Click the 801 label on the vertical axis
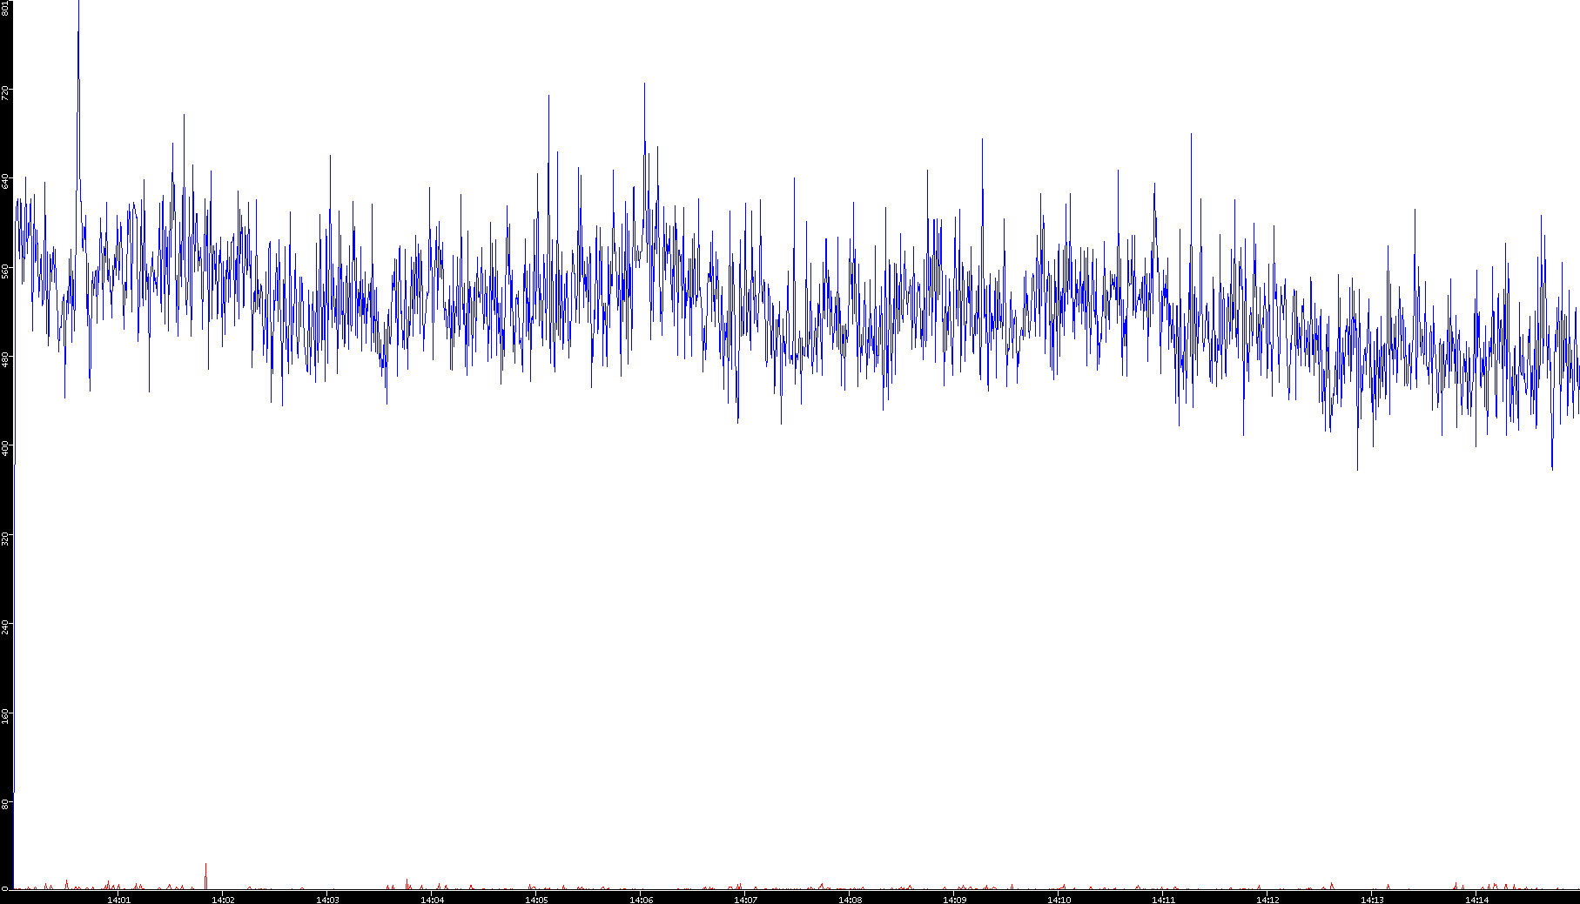1580x904 pixels. 5,8
